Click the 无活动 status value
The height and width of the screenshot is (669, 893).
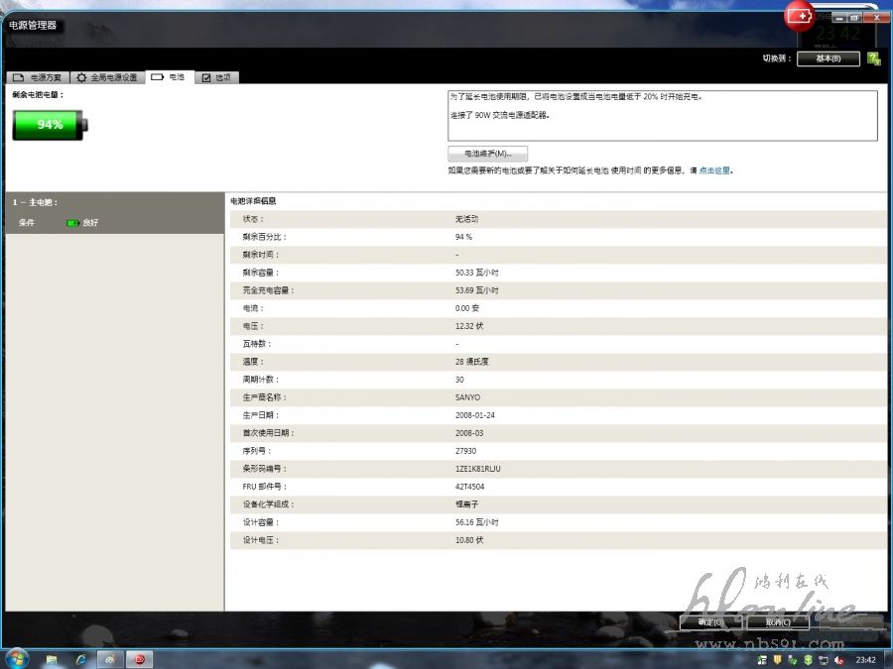click(466, 219)
